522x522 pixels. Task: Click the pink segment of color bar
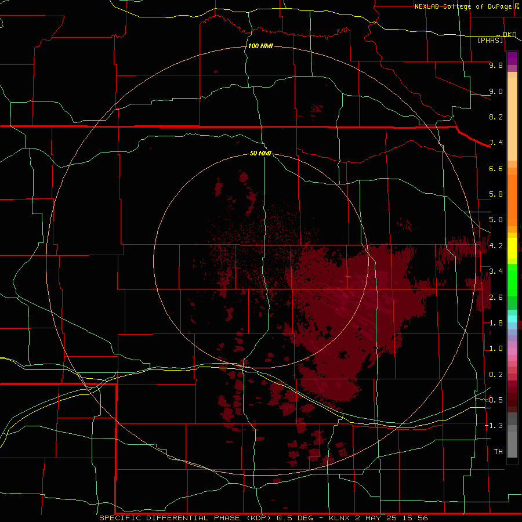tap(512, 351)
